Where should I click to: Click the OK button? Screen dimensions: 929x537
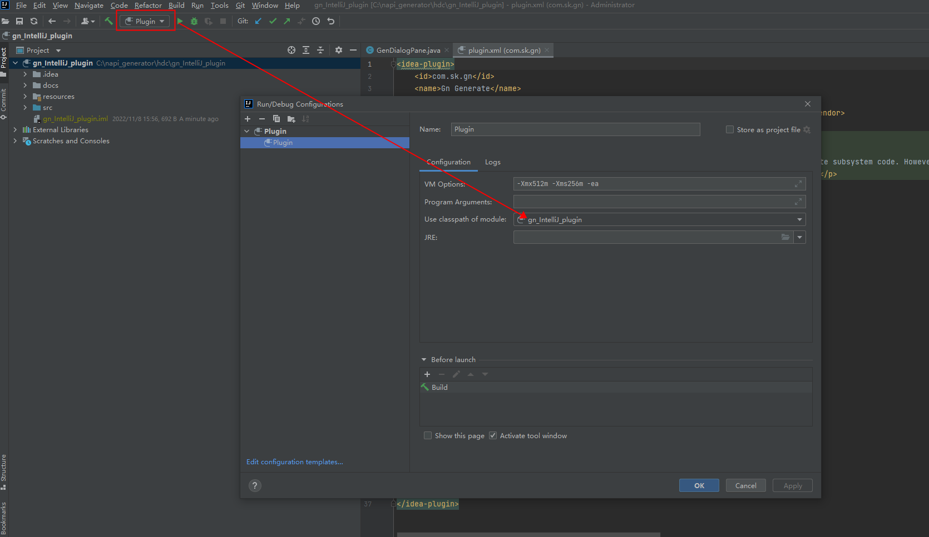(x=699, y=485)
